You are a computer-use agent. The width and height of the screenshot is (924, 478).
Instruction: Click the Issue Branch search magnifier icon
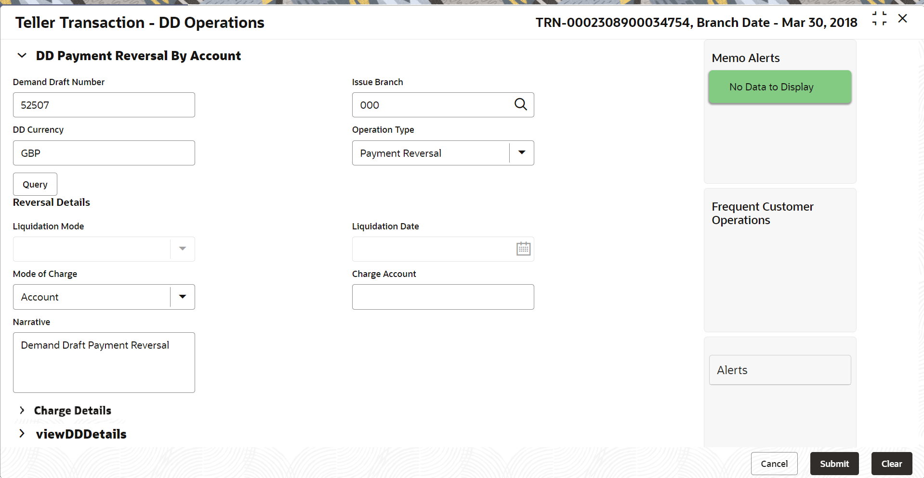pos(520,104)
